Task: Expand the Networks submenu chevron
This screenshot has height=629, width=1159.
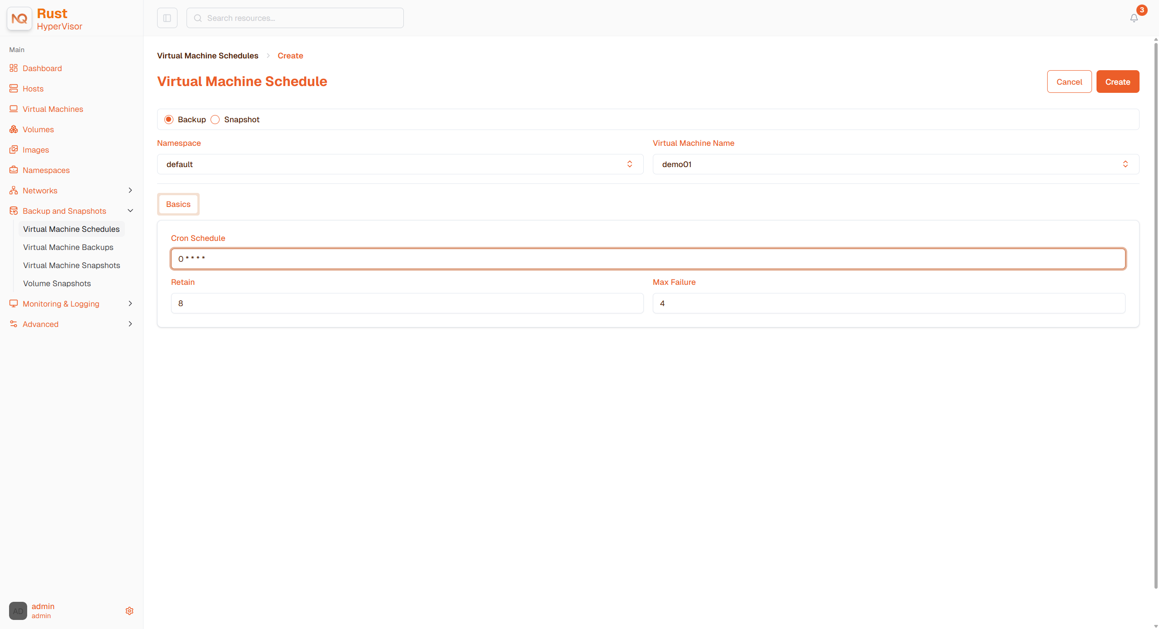Action: point(130,191)
